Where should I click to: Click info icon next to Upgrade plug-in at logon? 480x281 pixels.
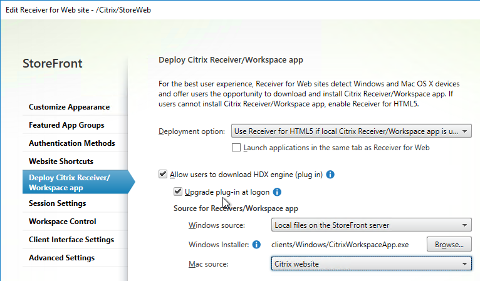point(277,192)
